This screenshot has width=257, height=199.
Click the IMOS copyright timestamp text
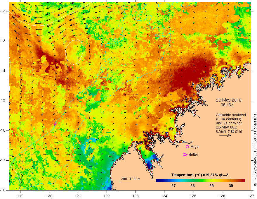click(x=255, y=150)
